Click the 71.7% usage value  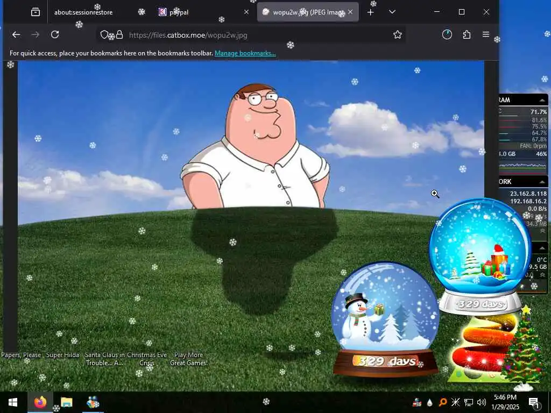click(x=538, y=112)
